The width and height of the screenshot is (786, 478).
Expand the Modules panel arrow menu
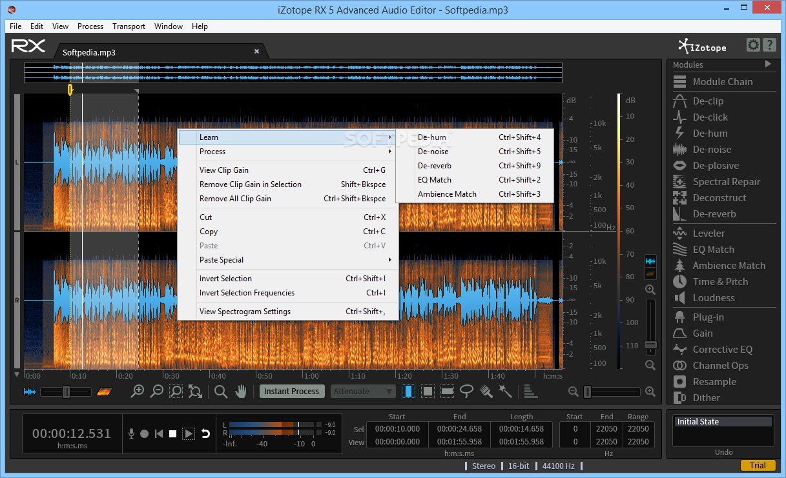point(768,64)
